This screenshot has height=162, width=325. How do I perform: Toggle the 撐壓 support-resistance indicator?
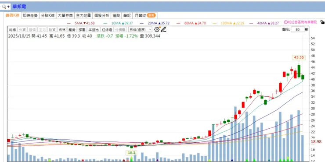click(82, 30)
